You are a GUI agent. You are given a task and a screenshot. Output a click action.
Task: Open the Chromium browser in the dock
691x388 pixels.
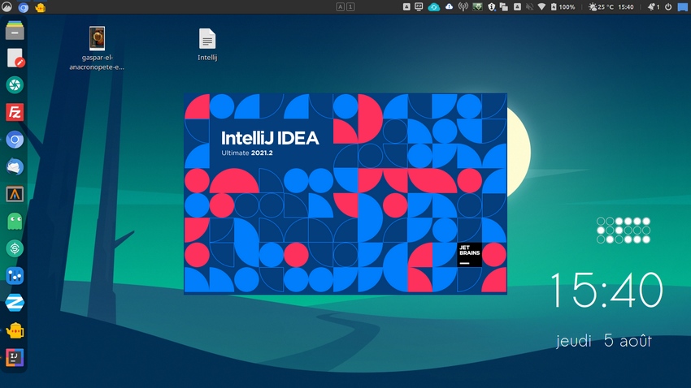15,140
